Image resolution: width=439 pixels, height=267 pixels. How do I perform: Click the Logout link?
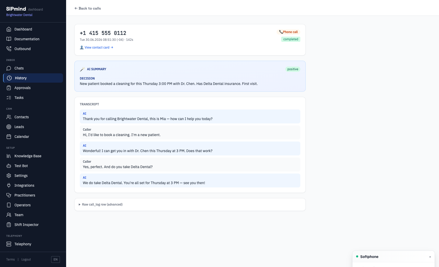(26, 260)
